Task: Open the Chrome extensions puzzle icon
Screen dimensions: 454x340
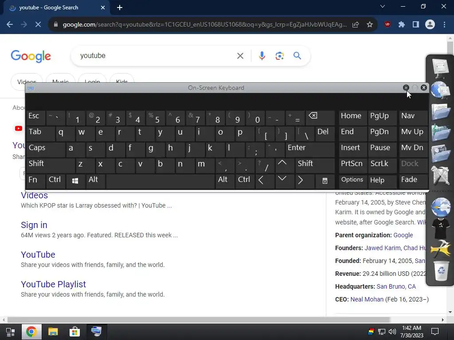Action: click(x=401, y=25)
